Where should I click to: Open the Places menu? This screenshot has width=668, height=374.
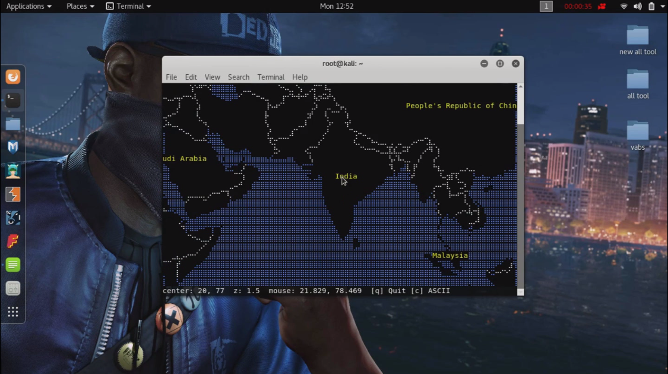80,7
